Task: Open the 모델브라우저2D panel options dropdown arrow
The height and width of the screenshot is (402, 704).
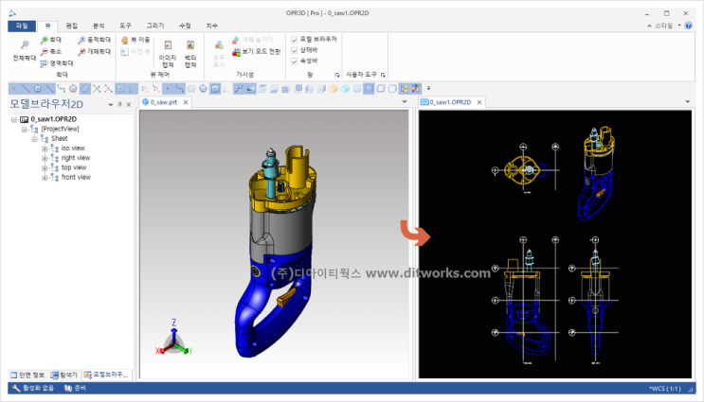Action: tap(111, 104)
